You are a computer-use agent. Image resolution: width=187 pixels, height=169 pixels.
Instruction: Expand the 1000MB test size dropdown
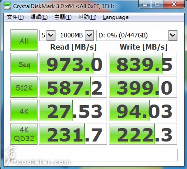[x=76, y=35]
